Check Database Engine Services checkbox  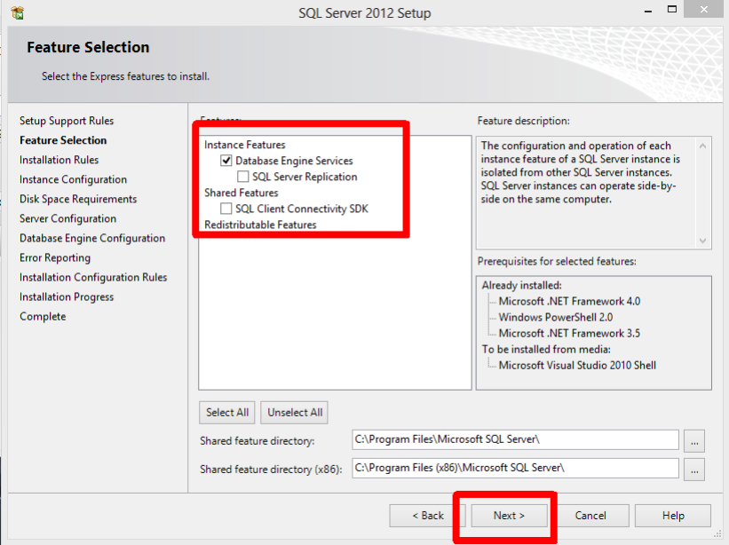click(226, 161)
